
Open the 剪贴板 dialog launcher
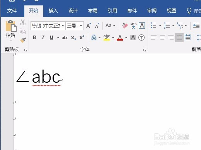(26, 50)
